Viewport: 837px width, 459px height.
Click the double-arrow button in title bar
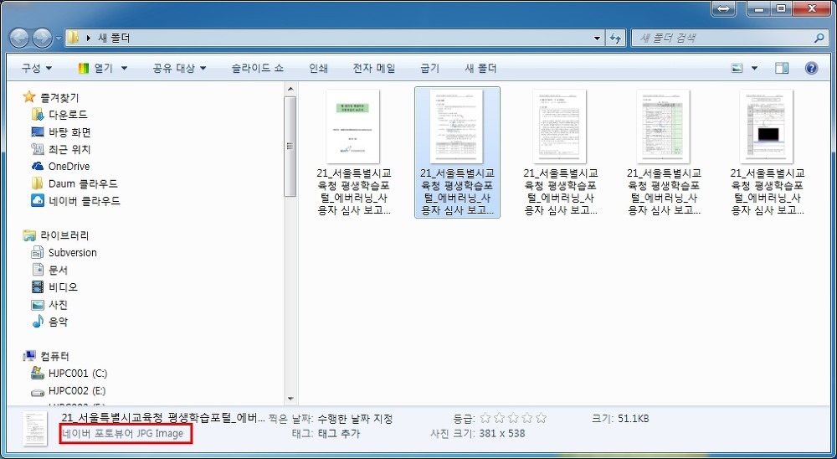723,8
